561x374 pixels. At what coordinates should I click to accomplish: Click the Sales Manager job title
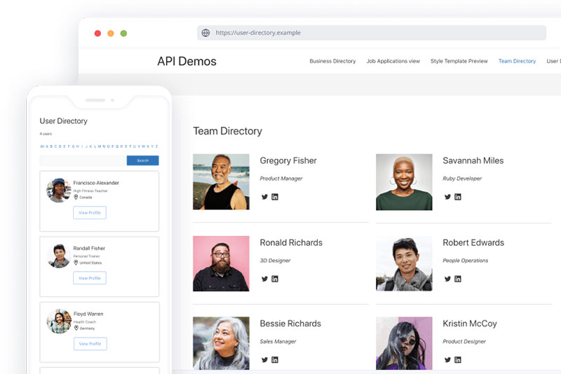click(278, 342)
